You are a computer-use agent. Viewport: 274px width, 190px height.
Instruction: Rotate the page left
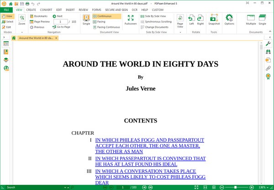click(191, 19)
